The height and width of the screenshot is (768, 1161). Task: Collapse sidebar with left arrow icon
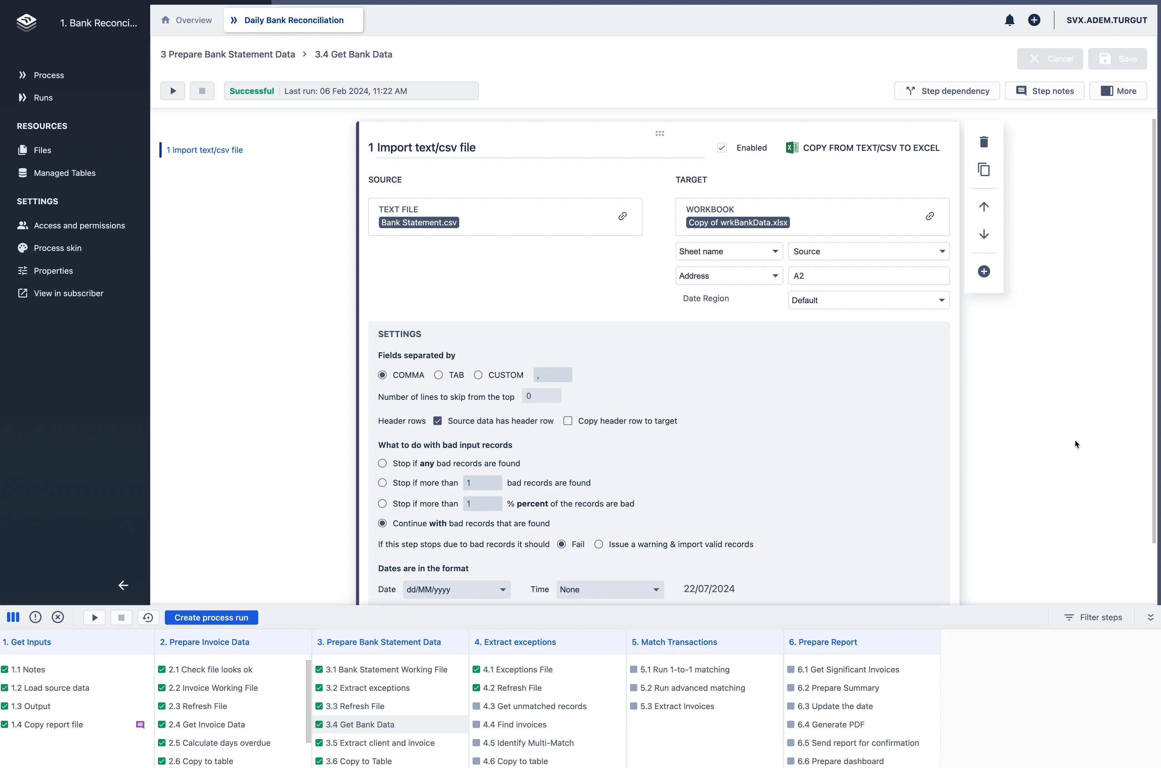pos(123,585)
